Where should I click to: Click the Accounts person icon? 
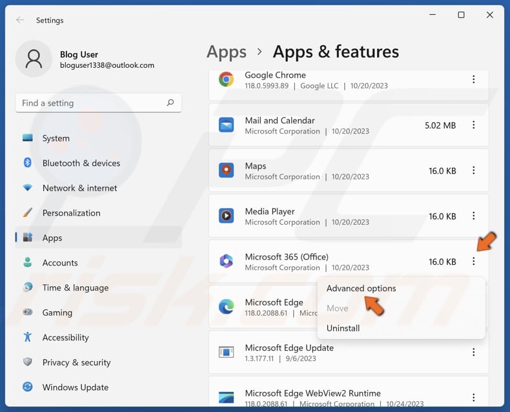(x=28, y=262)
